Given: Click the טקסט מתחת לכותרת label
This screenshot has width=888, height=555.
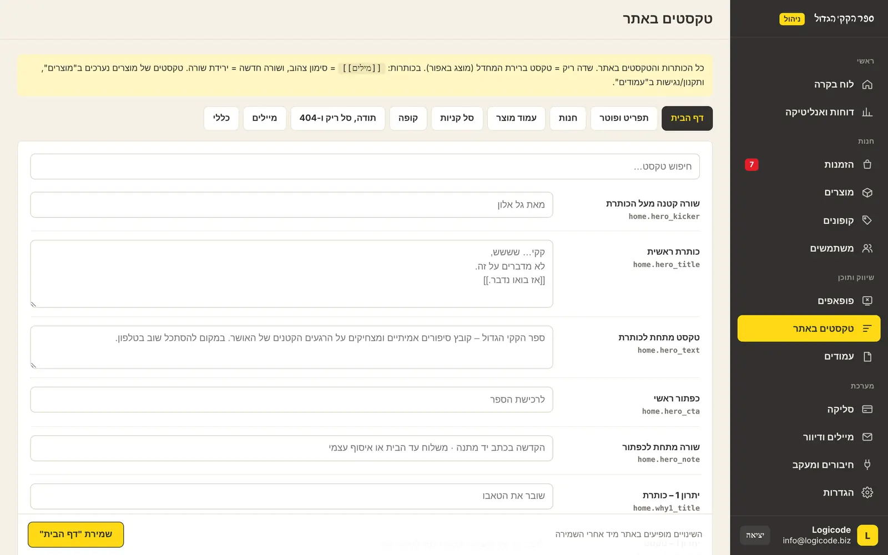Looking at the screenshot, I should (659, 337).
